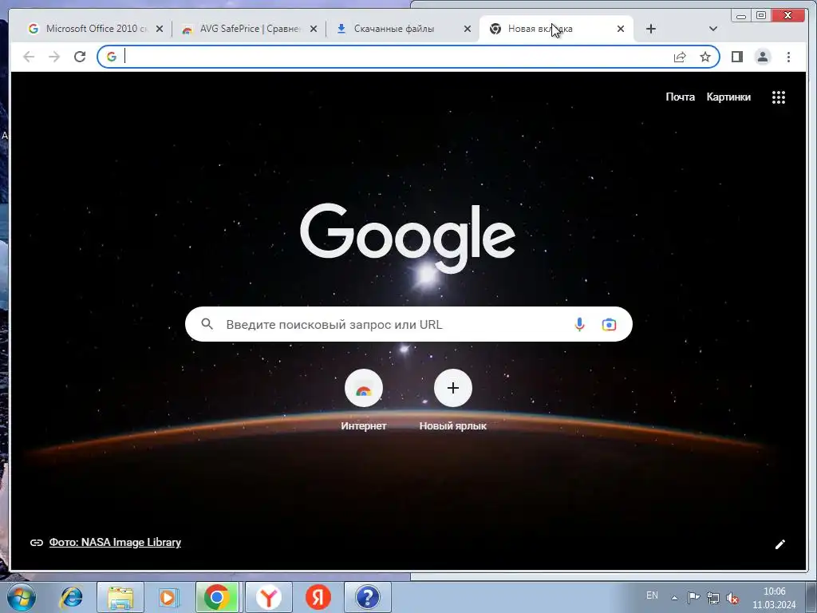Open the network tray icon
Image resolution: width=817 pixels, height=613 pixels.
coord(712,597)
